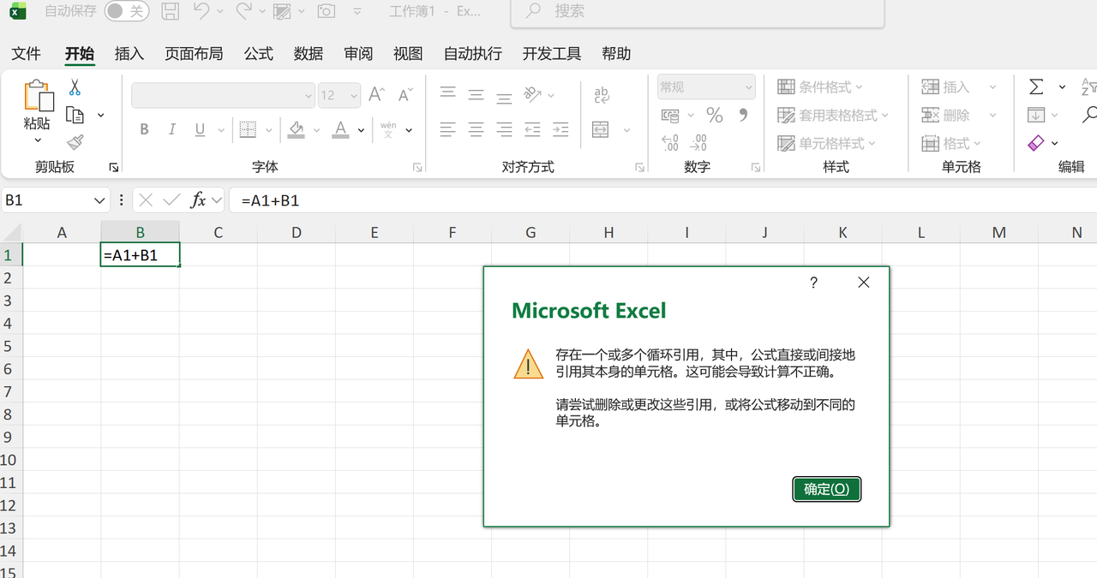Click the decrease indent icon

[532, 129]
